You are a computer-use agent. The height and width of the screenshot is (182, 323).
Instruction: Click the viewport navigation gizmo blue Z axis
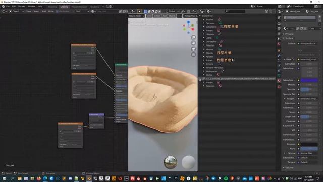tap(188, 22)
